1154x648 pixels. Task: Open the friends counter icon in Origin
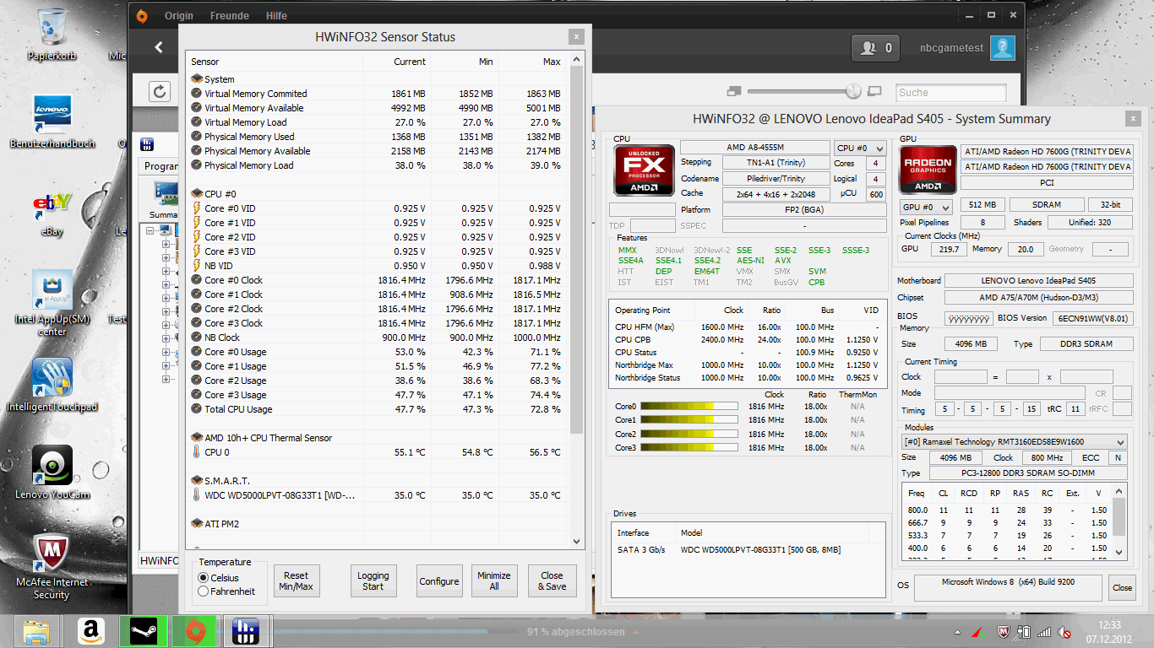pos(875,48)
